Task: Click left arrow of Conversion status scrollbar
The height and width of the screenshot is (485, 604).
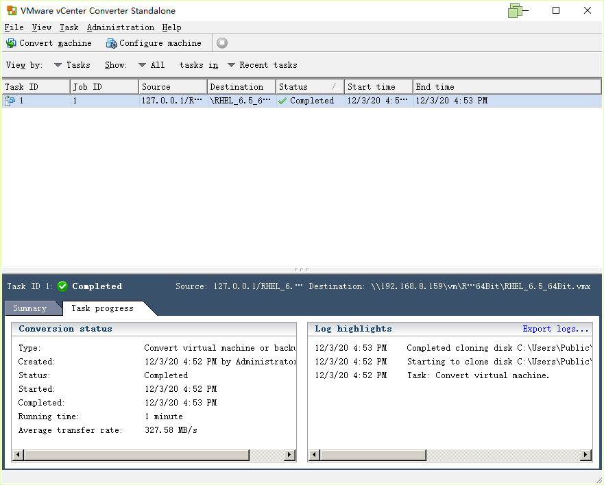Action: [x=18, y=455]
